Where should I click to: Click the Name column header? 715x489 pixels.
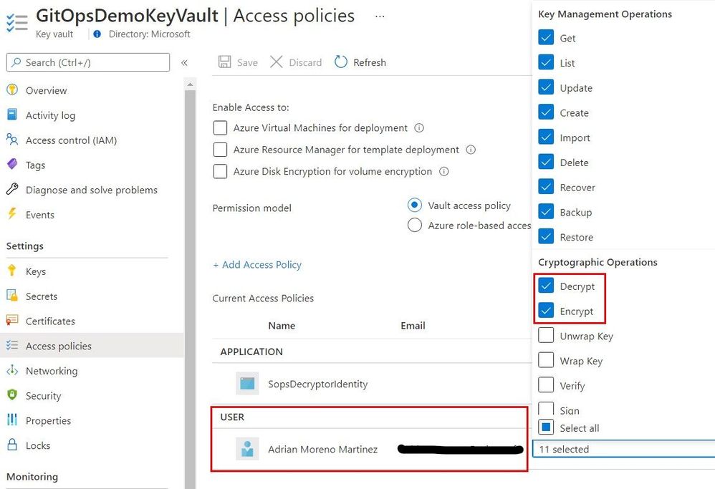282,326
